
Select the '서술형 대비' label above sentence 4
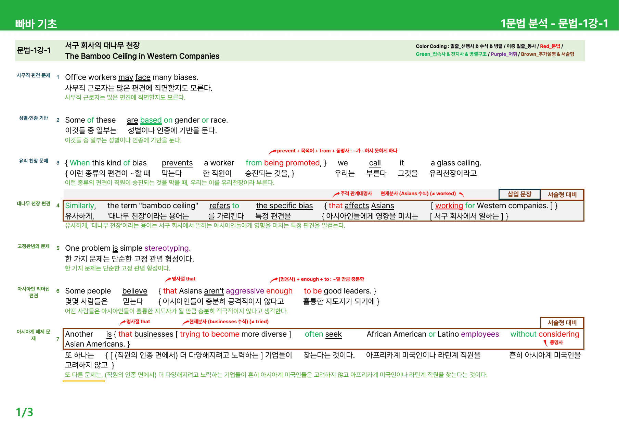point(562,195)
